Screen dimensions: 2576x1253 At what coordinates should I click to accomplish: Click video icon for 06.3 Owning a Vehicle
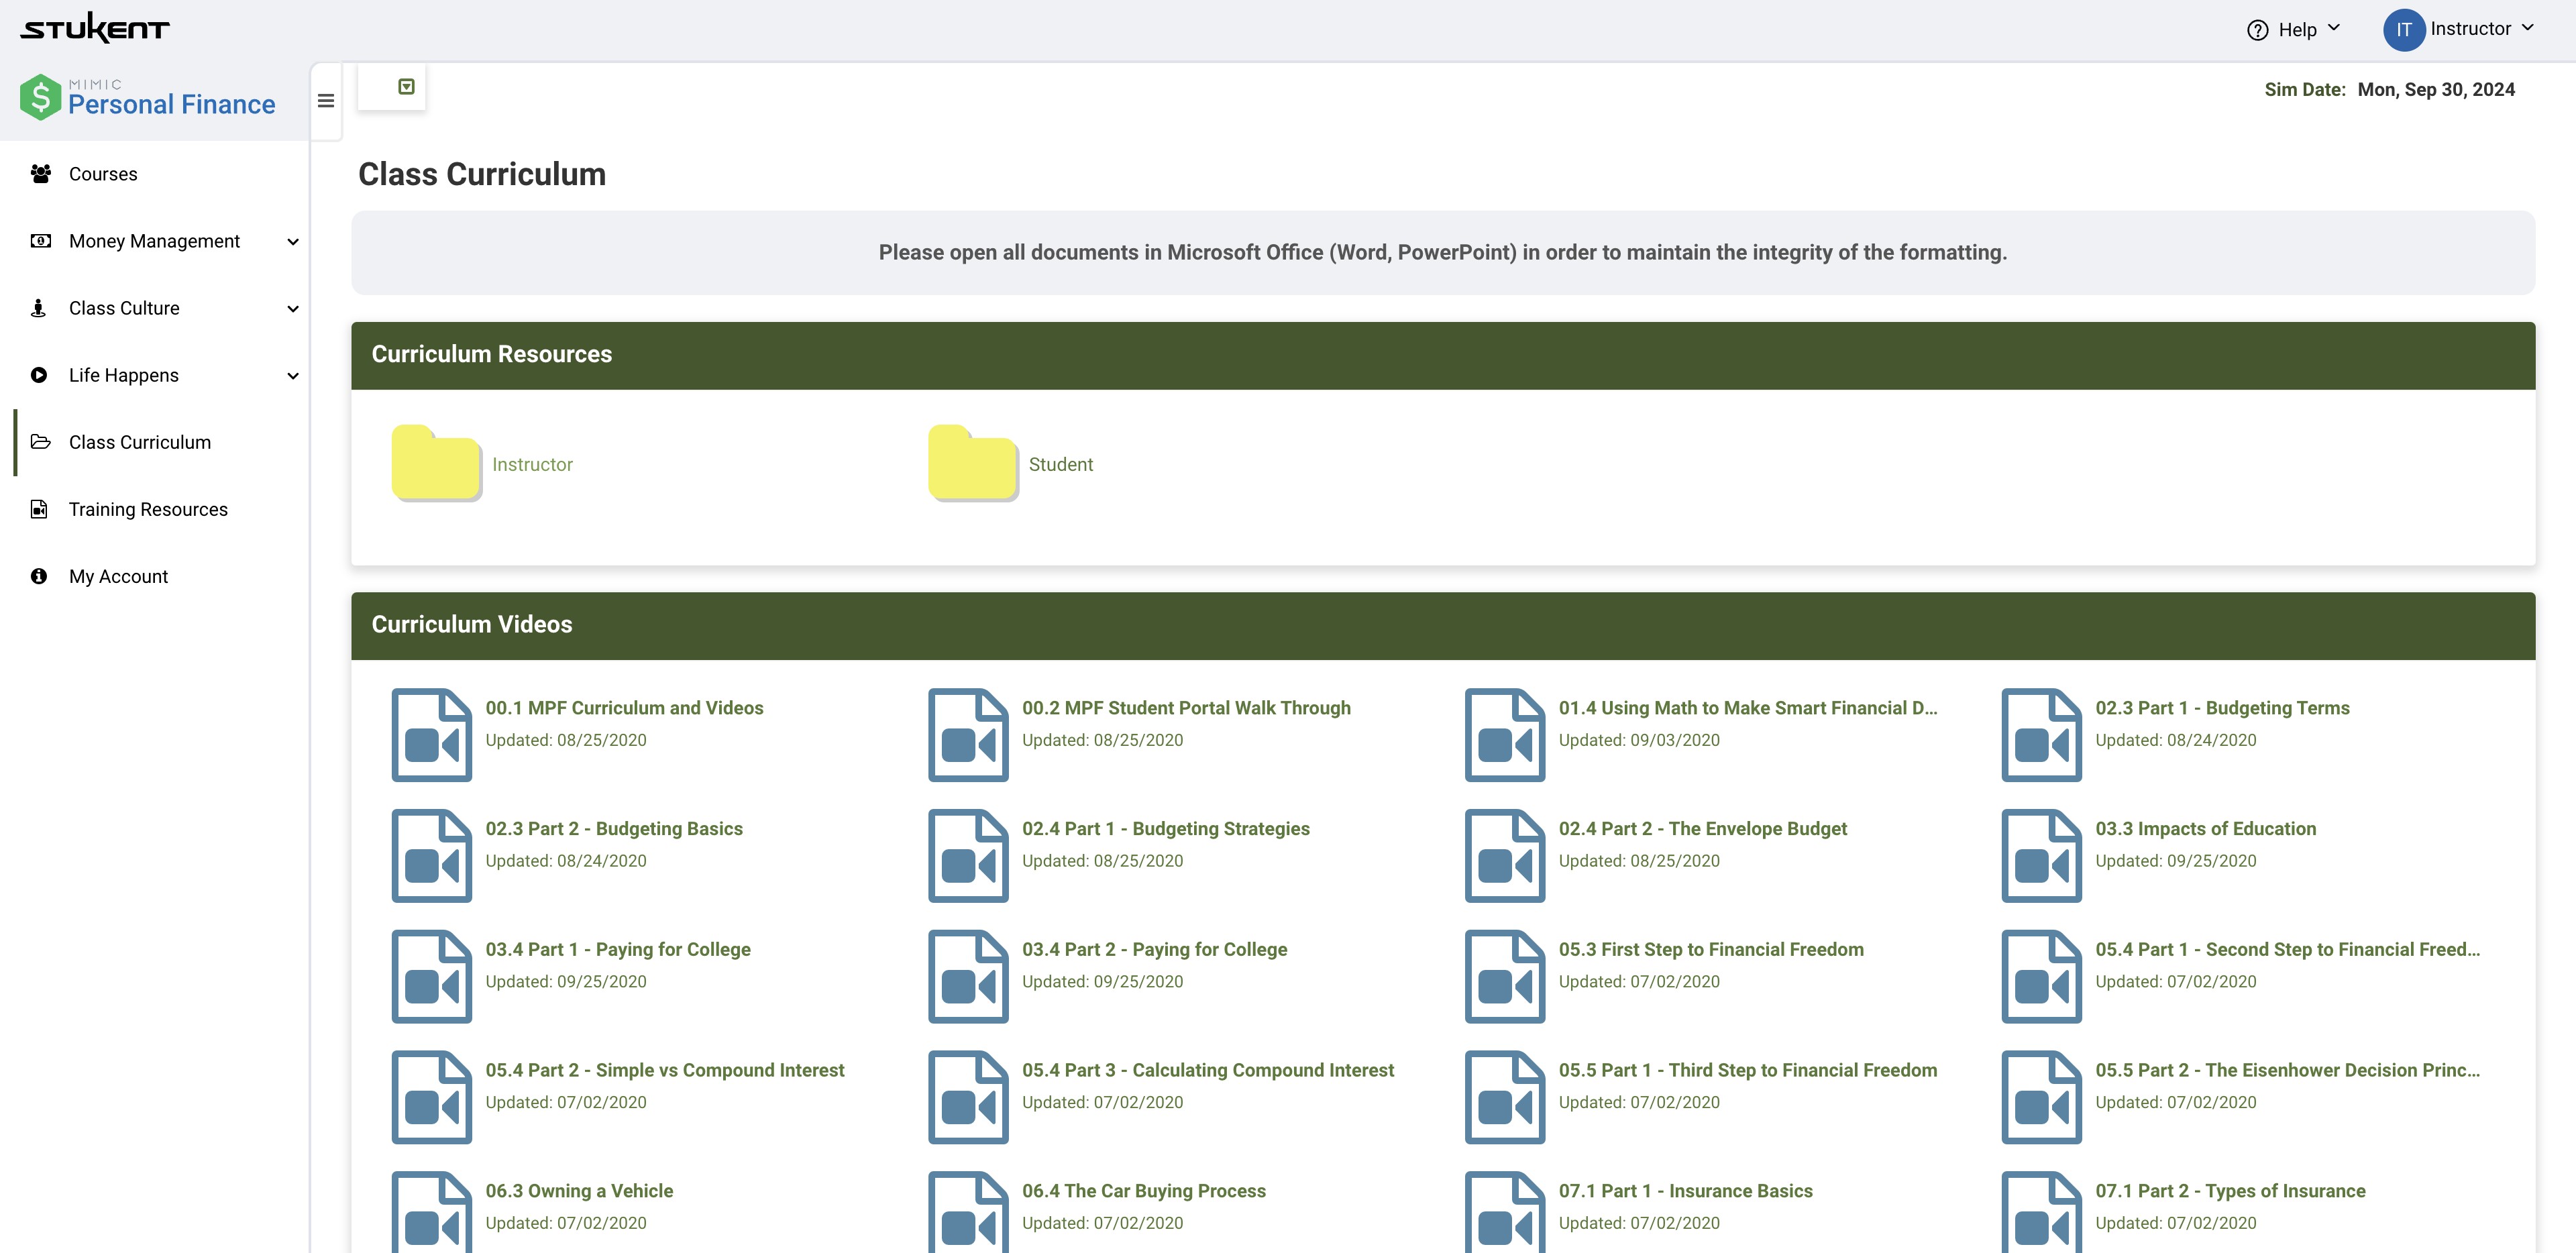tap(431, 1212)
